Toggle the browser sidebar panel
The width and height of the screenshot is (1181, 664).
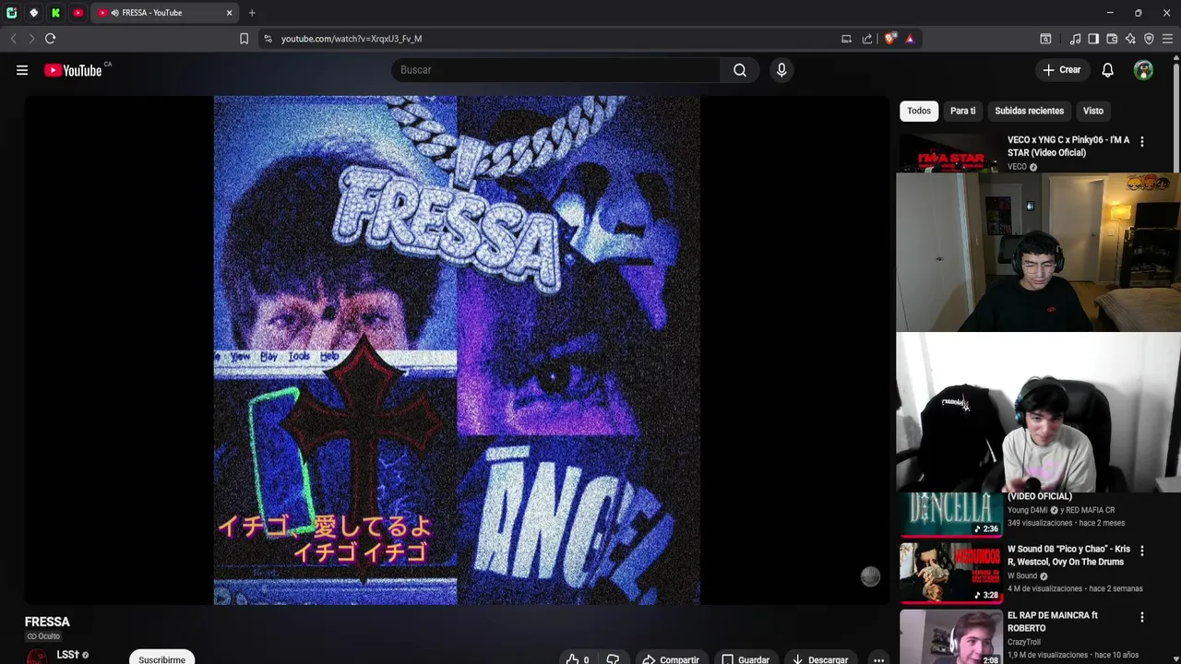(x=1093, y=39)
